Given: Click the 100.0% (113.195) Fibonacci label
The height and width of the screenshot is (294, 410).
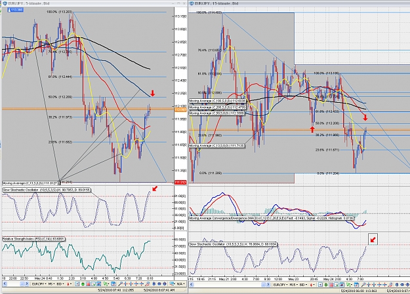Looking at the screenshot, I should pyautogui.click(x=326, y=73).
